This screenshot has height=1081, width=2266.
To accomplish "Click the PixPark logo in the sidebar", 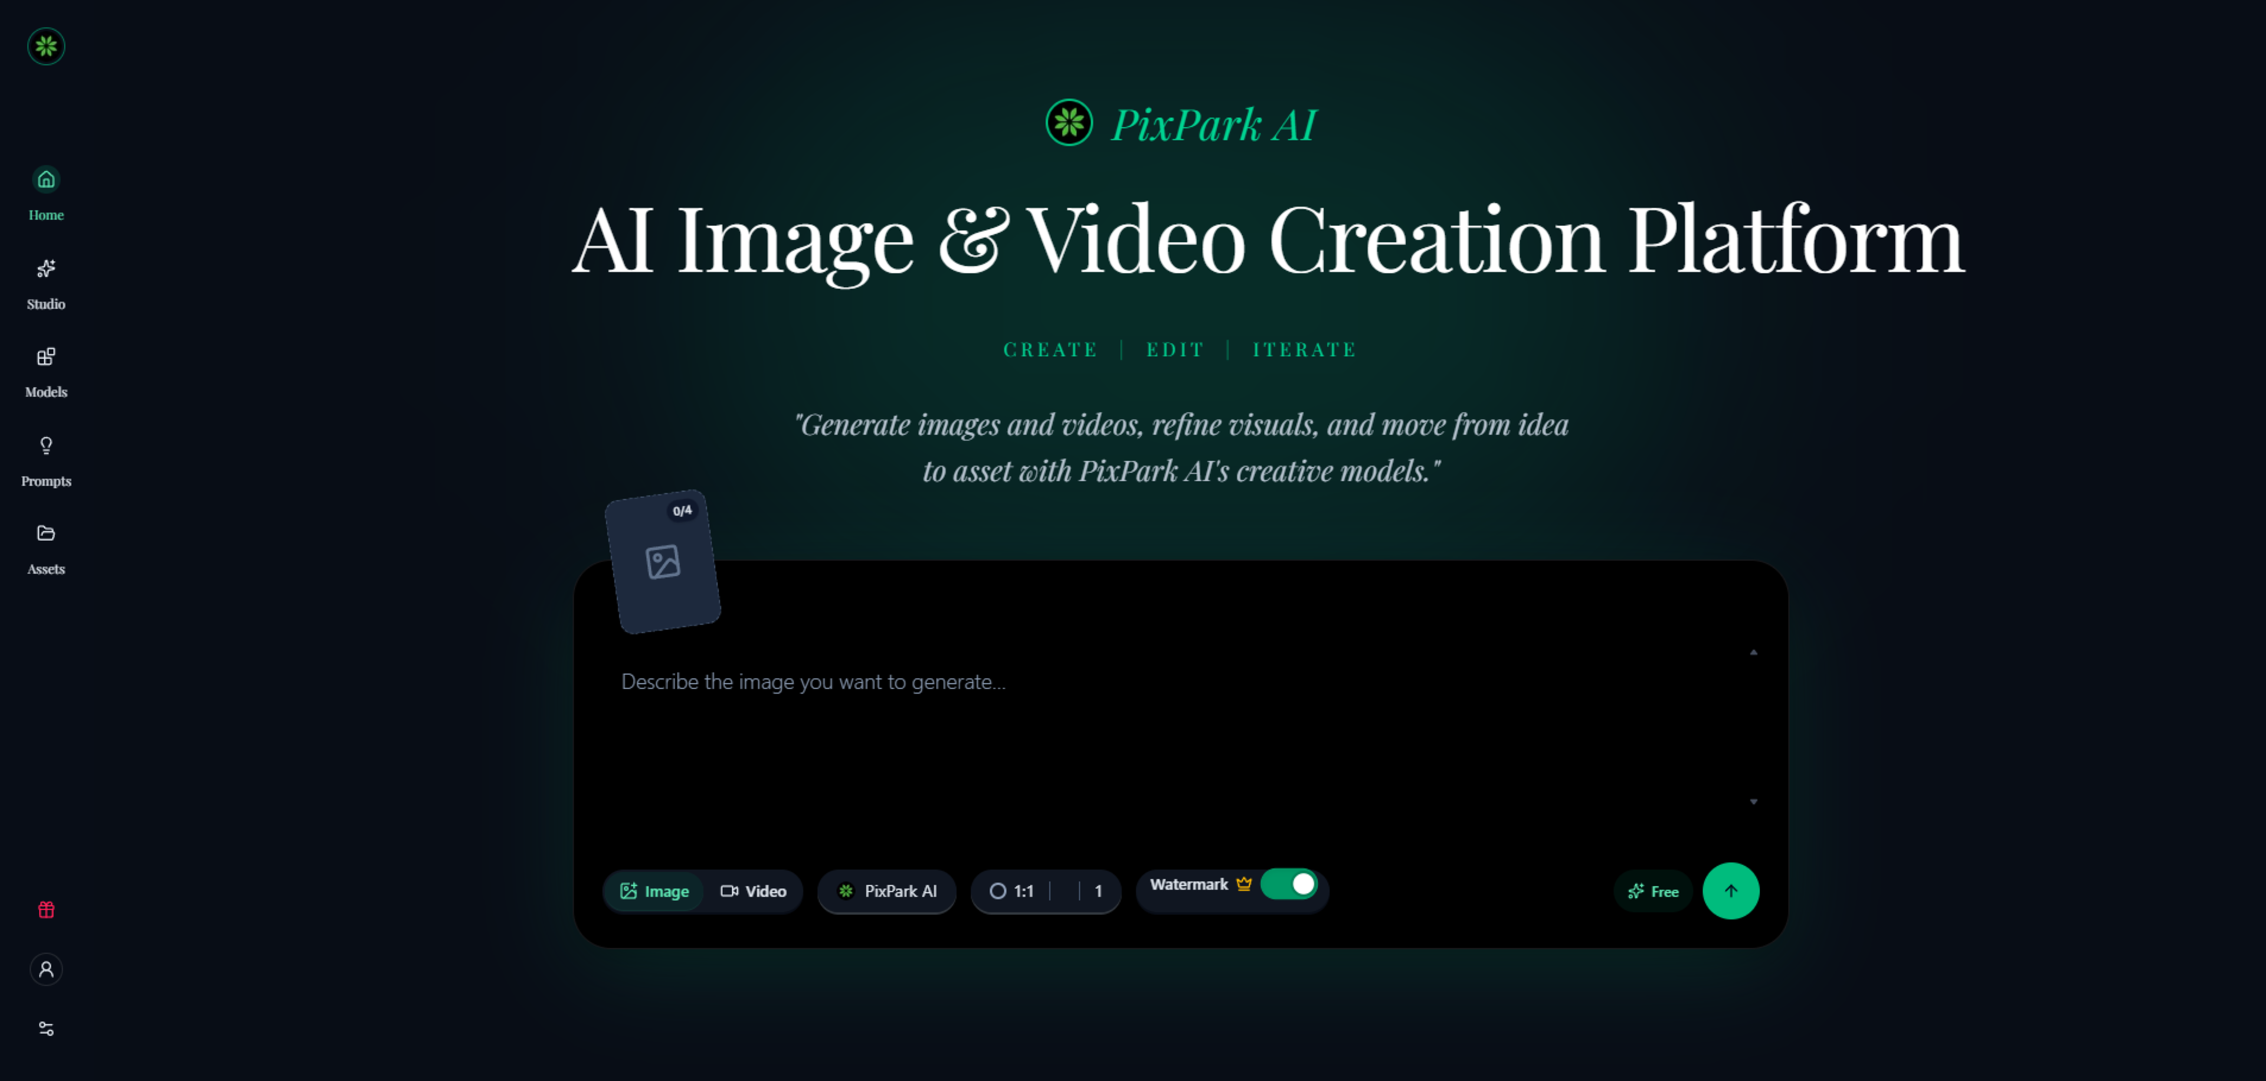I will click(x=46, y=46).
